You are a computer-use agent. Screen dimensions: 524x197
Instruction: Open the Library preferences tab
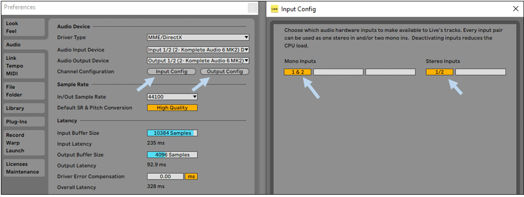point(24,108)
